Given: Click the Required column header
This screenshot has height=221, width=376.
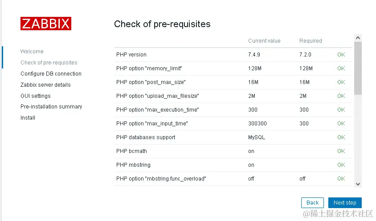Looking at the screenshot, I should (311, 41).
